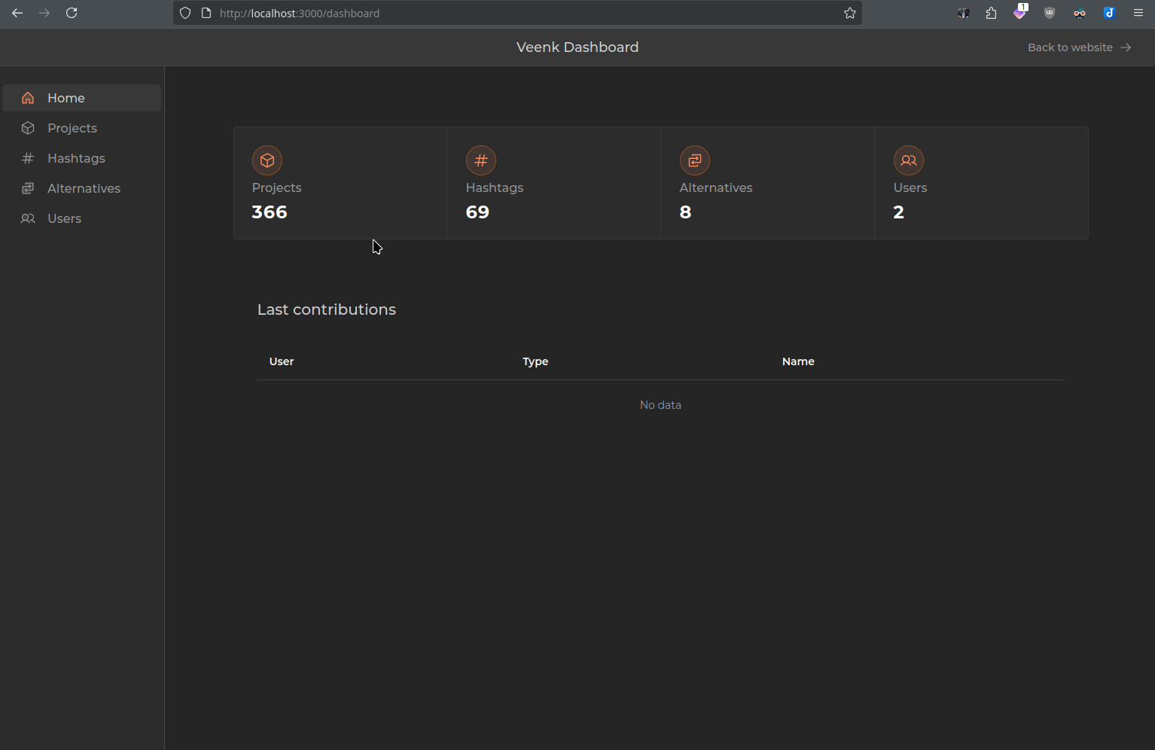Click the Home house icon in sidebar

pos(28,98)
